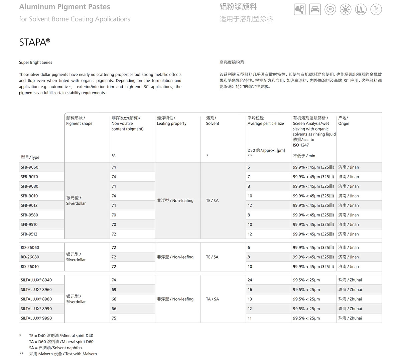Viewport: 401px width, 358px height.
Task: Click the Super Bright Series subheading
Action: click(35, 63)
